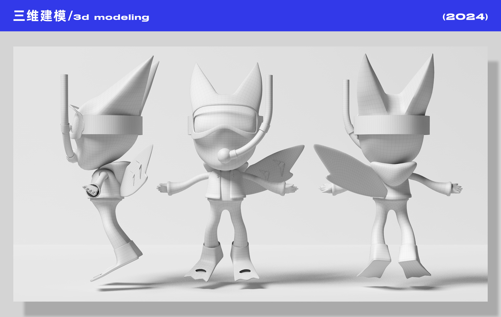Image resolution: width=501 pixels, height=317 pixels.
Task: Click the '3d modeling' subtitle text
Action: click(111, 17)
